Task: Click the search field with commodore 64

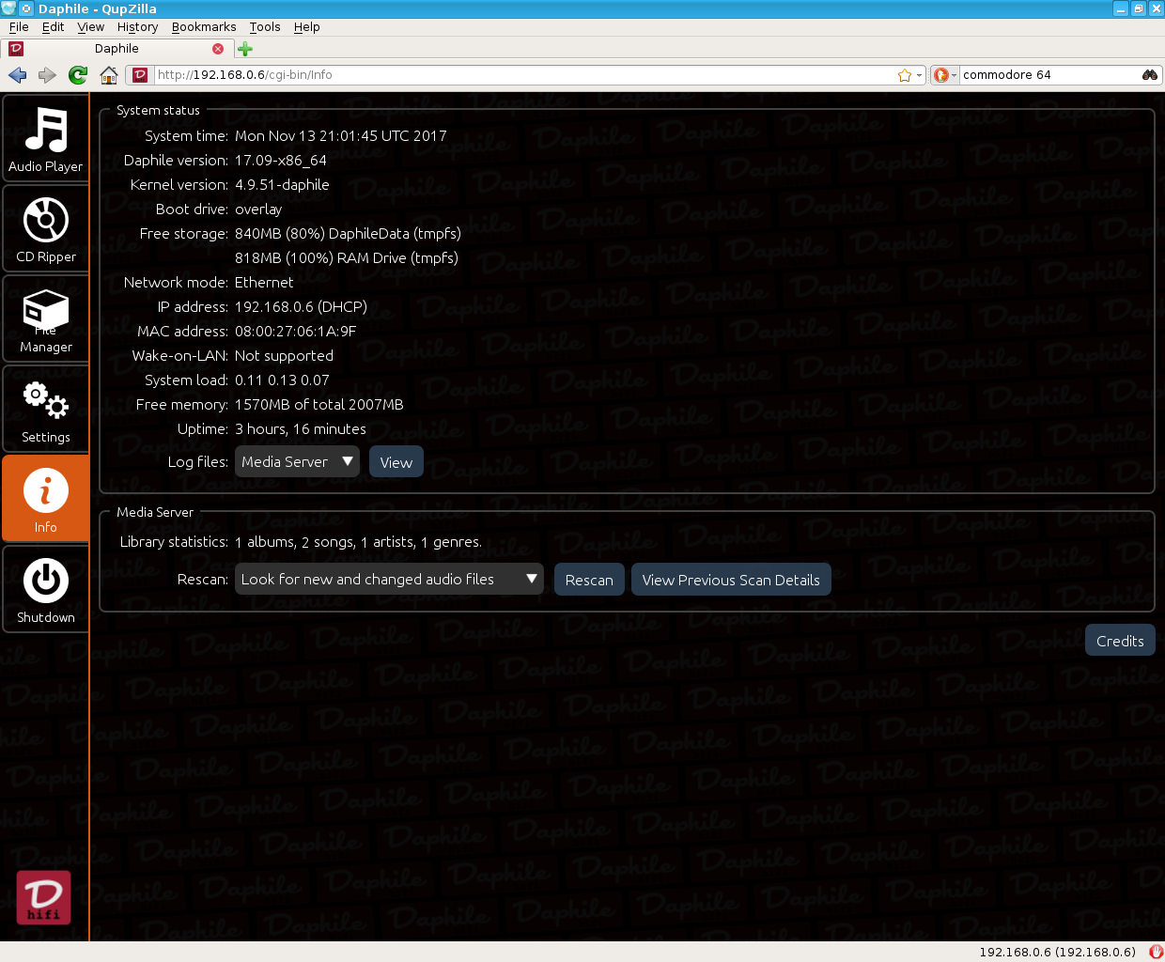Action: (1048, 75)
